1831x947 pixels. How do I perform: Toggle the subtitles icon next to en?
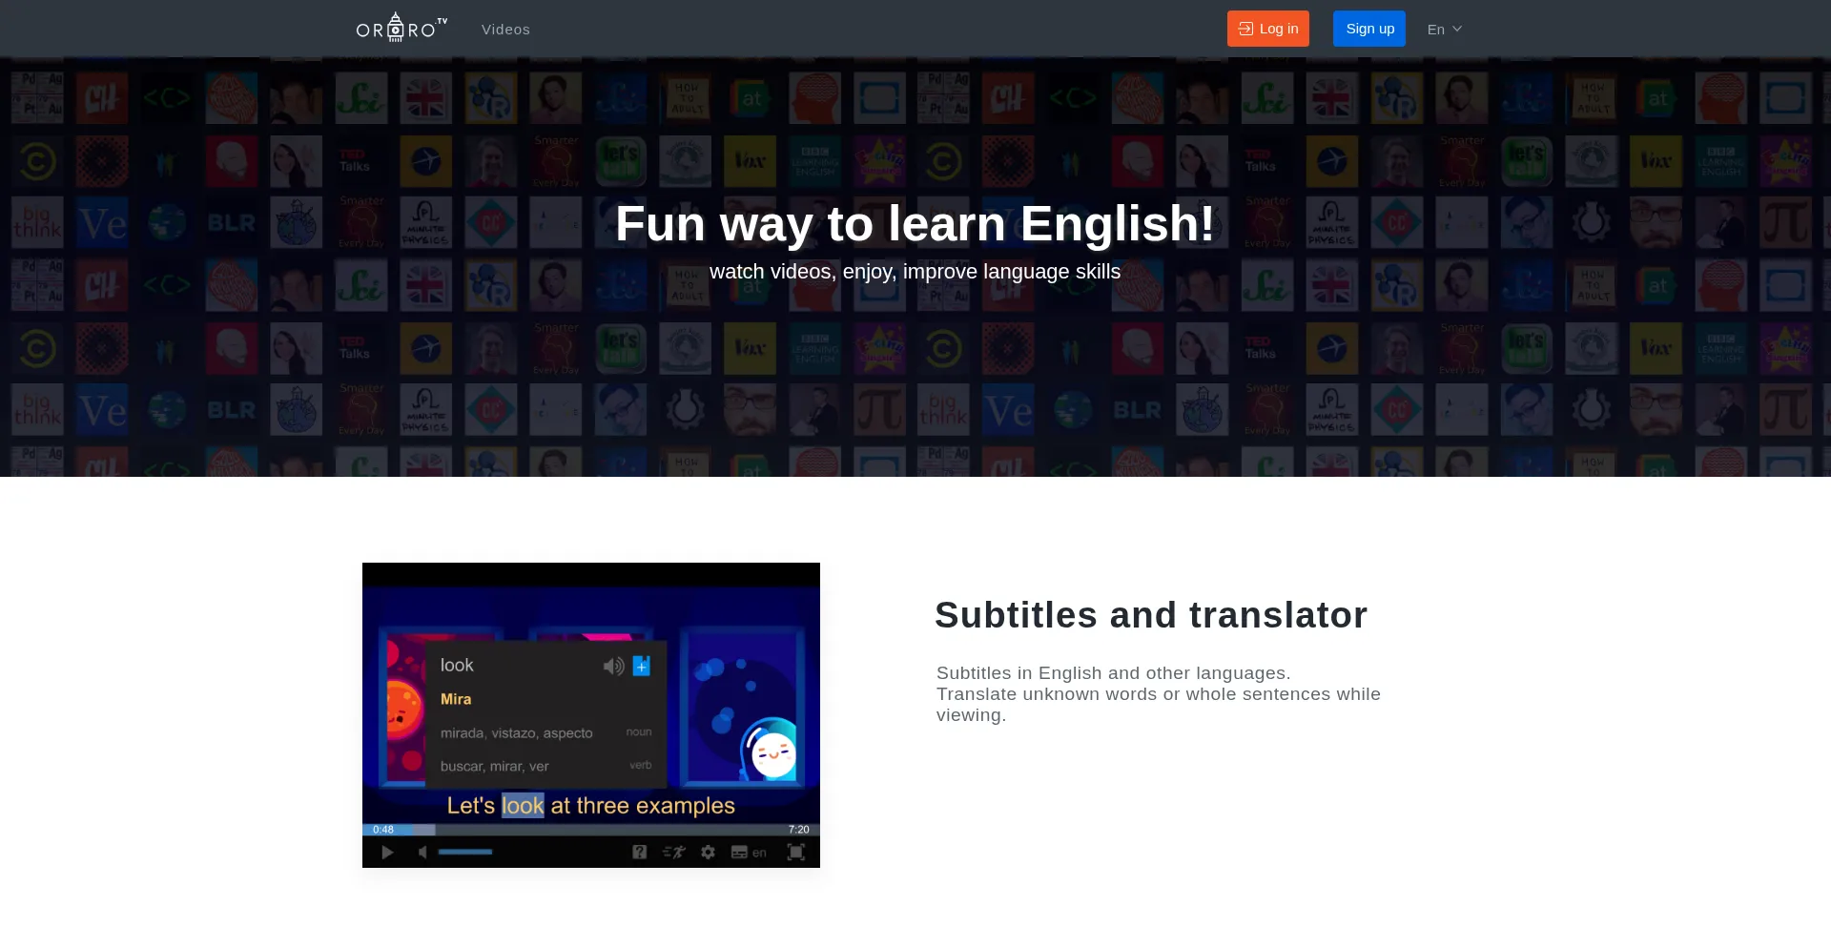point(739,853)
